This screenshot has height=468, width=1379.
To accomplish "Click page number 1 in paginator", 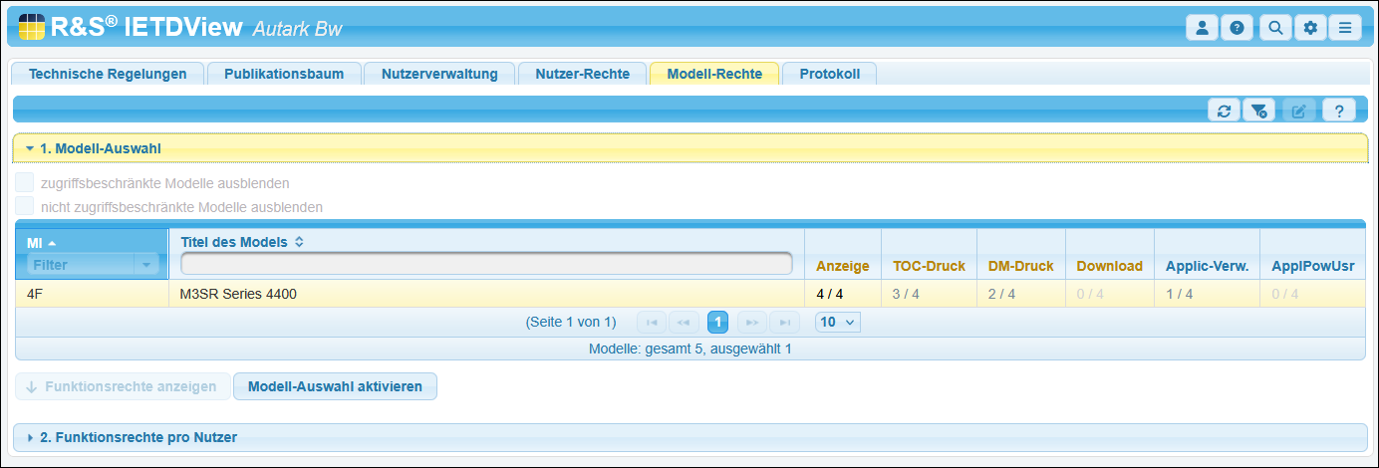I will (718, 322).
